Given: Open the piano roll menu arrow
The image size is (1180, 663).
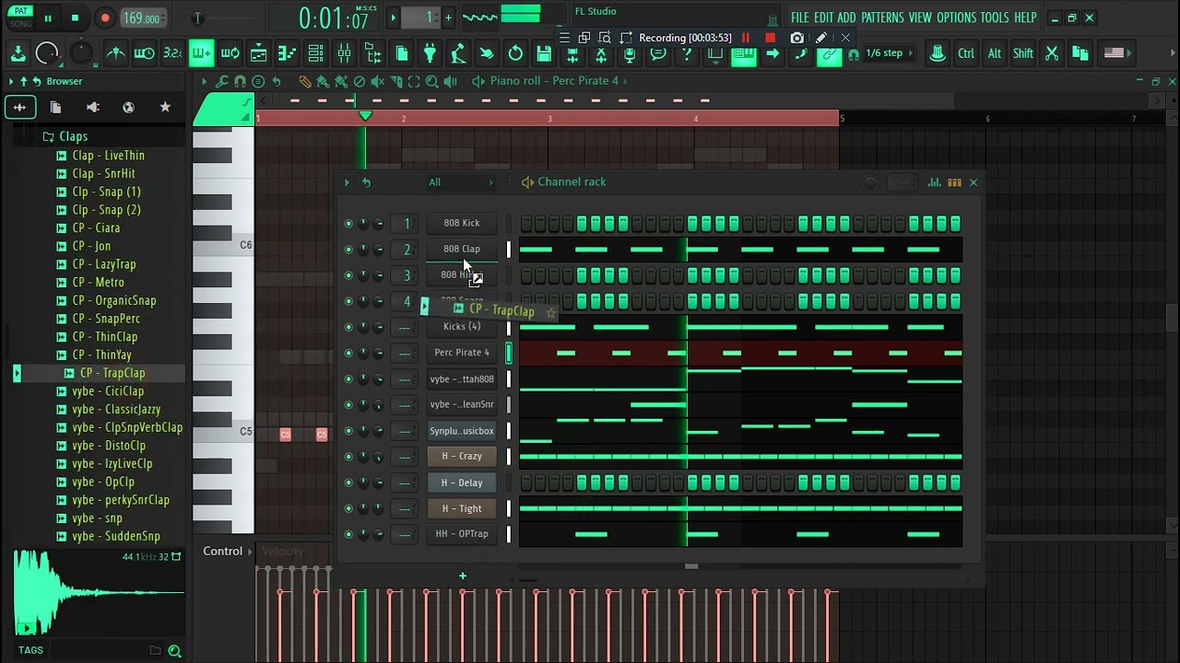Looking at the screenshot, I should 204,81.
